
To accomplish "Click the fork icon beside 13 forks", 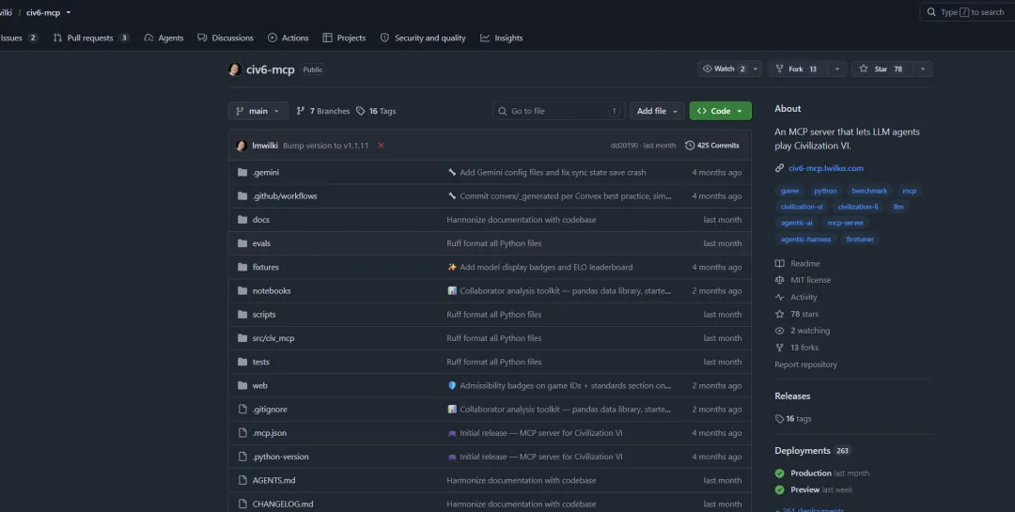I will [779, 348].
